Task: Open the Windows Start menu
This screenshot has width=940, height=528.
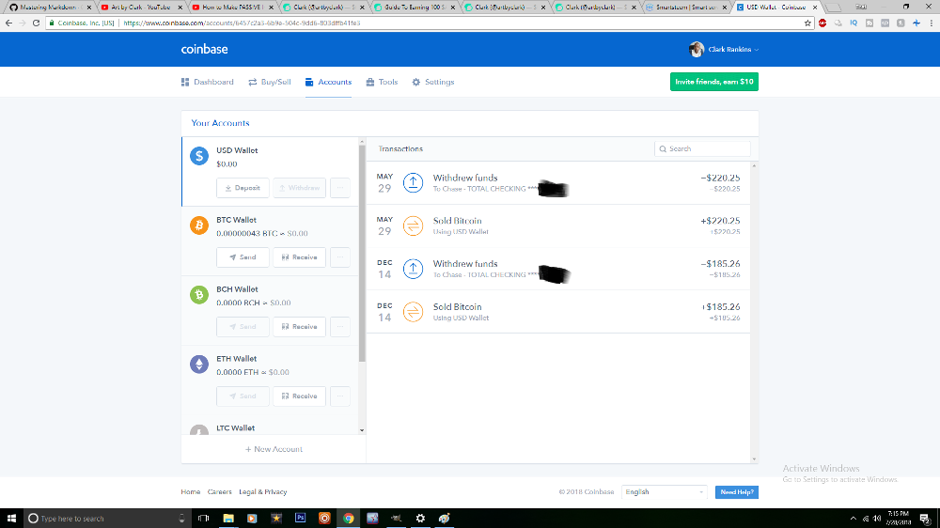Action: pyautogui.click(x=11, y=519)
